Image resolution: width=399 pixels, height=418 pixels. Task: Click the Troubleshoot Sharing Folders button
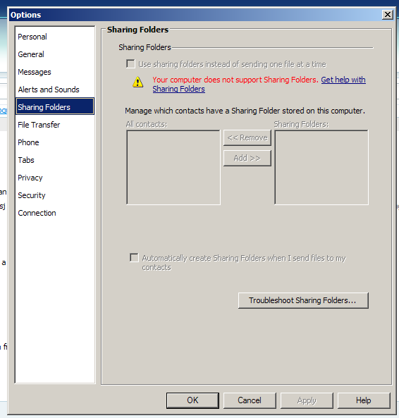point(303,300)
